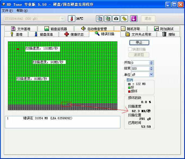Maximize the HD Tune window
This screenshot has width=185, height=159.
pos(174,5)
